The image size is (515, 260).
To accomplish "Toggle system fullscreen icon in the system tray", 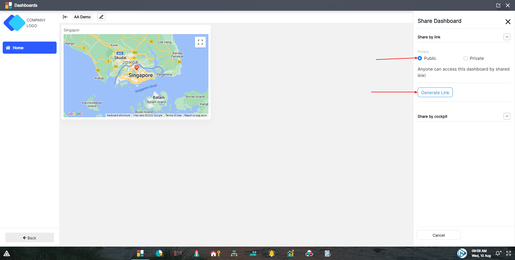I will pyautogui.click(x=509, y=253).
